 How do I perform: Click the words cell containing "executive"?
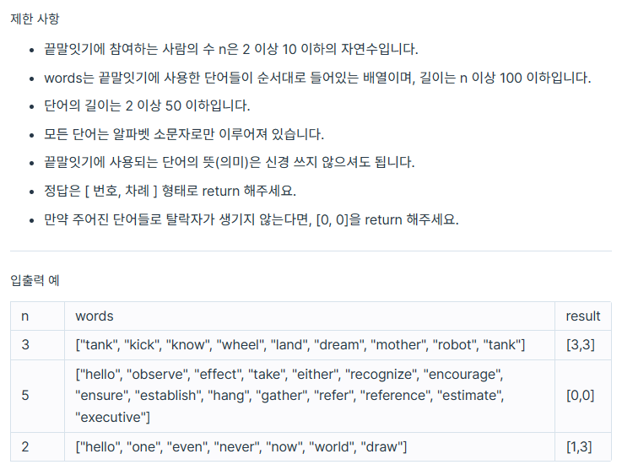pos(310,396)
